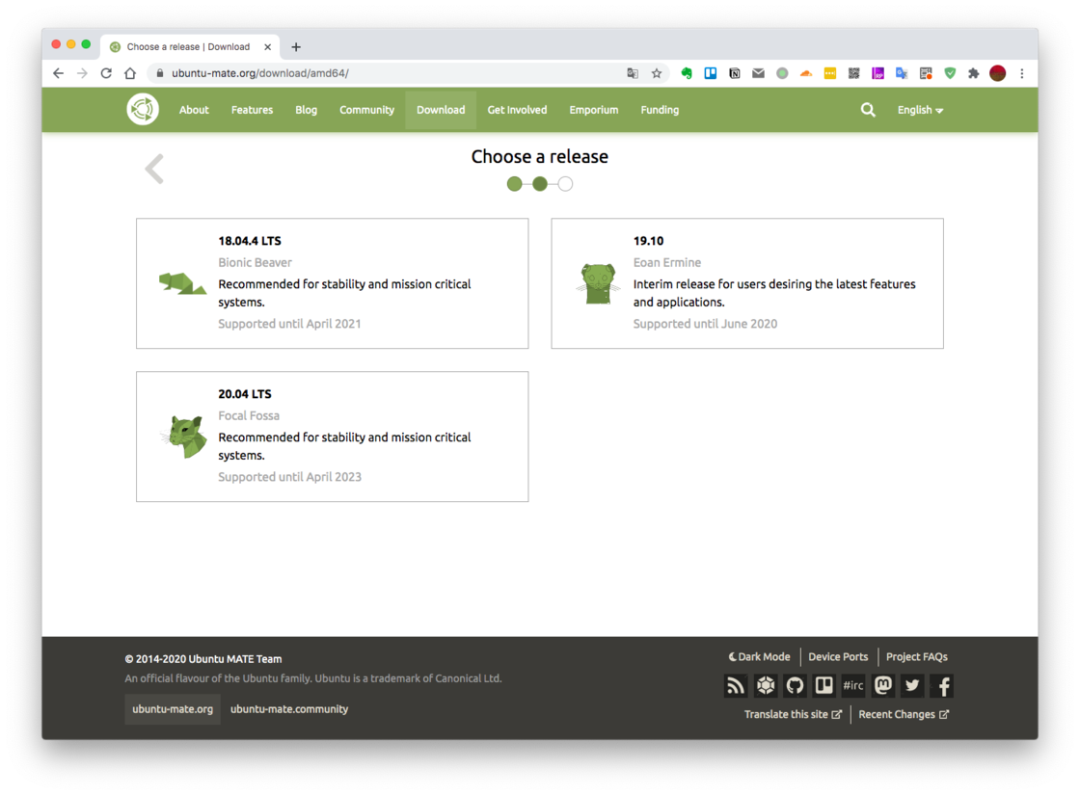
Task: Expand the English language dropdown
Action: coord(920,110)
